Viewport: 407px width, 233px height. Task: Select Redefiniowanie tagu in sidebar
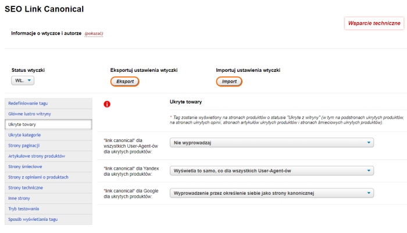tap(28, 103)
